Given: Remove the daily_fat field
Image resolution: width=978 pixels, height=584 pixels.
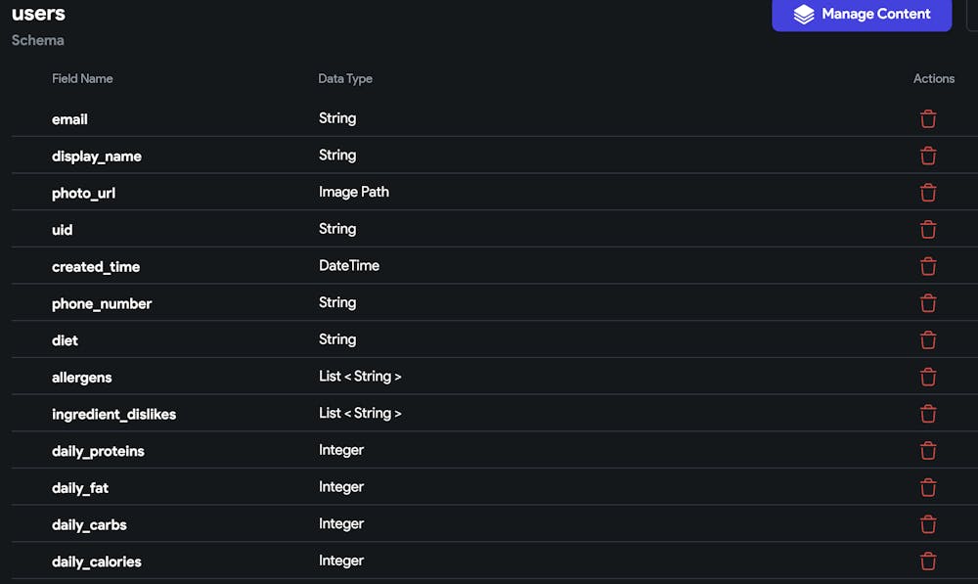Looking at the screenshot, I should tap(928, 487).
